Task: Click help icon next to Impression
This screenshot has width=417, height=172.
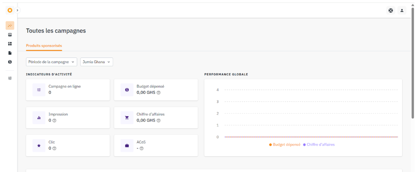Action: (54, 120)
